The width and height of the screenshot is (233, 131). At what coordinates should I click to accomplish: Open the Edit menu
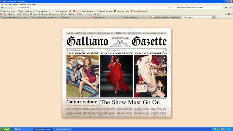tap(6, 4)
